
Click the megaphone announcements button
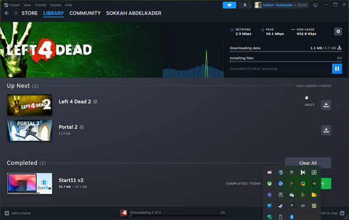click(229, 5)
